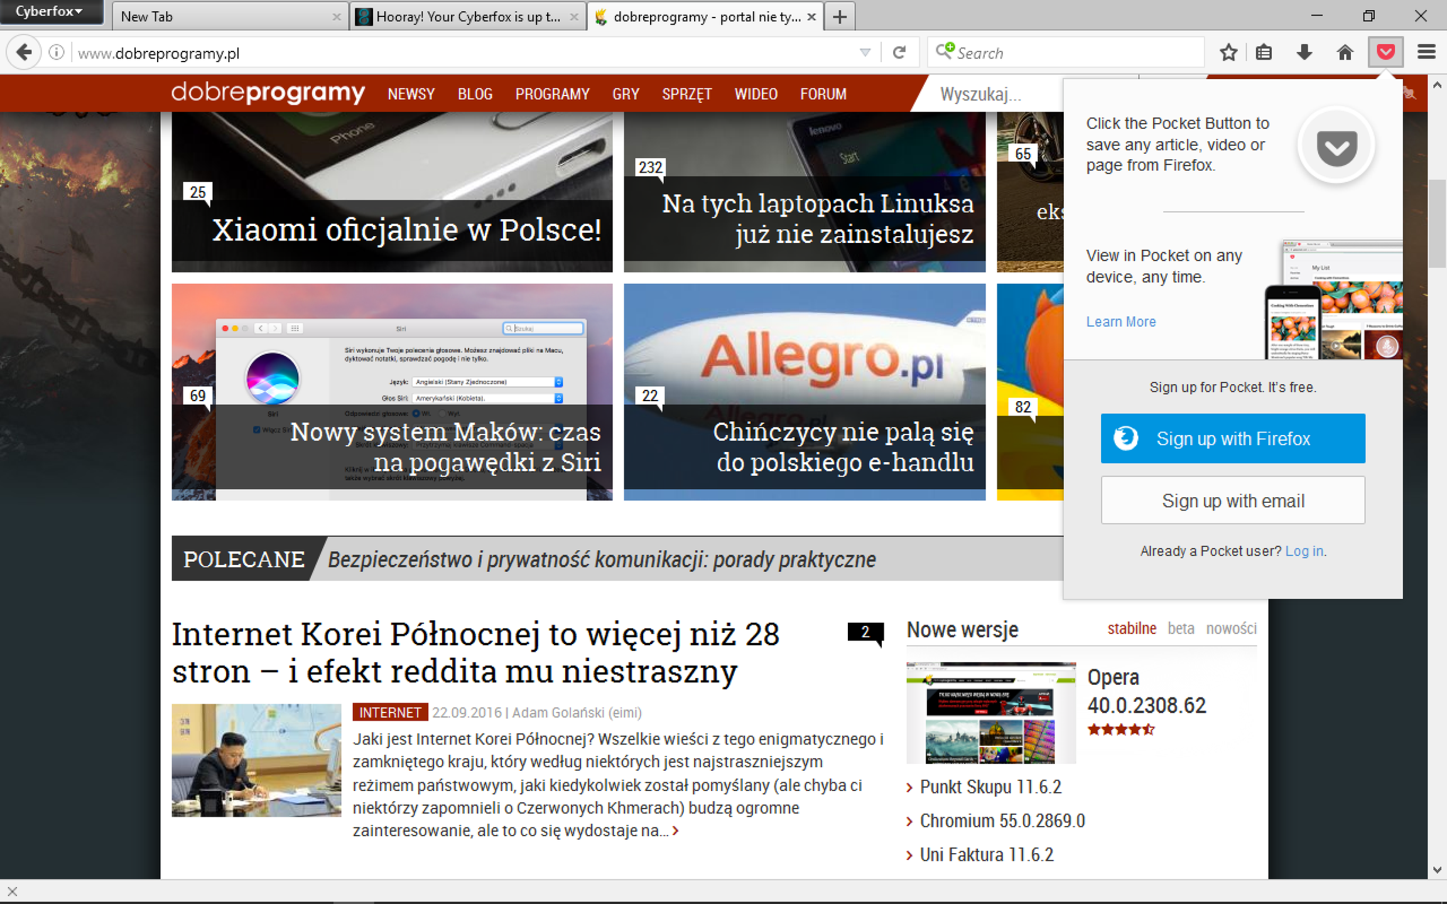The image size is (1447, 904).
Task: Close the dobreprogramy tab
Action: 811,17
